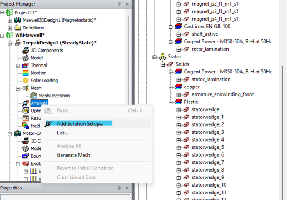The image size is (287, 200).
Task: Click the Stator group icon
Action: pyautogui.click(x=162, y=57)
